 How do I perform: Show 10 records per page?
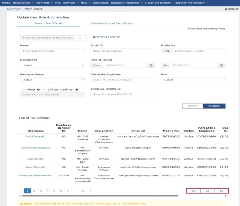point(194,191)
